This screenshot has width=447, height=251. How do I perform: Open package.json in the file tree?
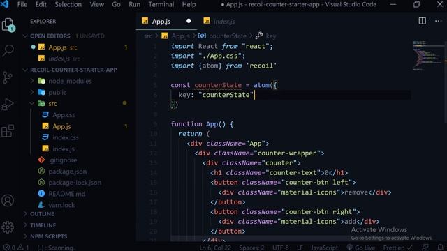(x=67, y=172)
